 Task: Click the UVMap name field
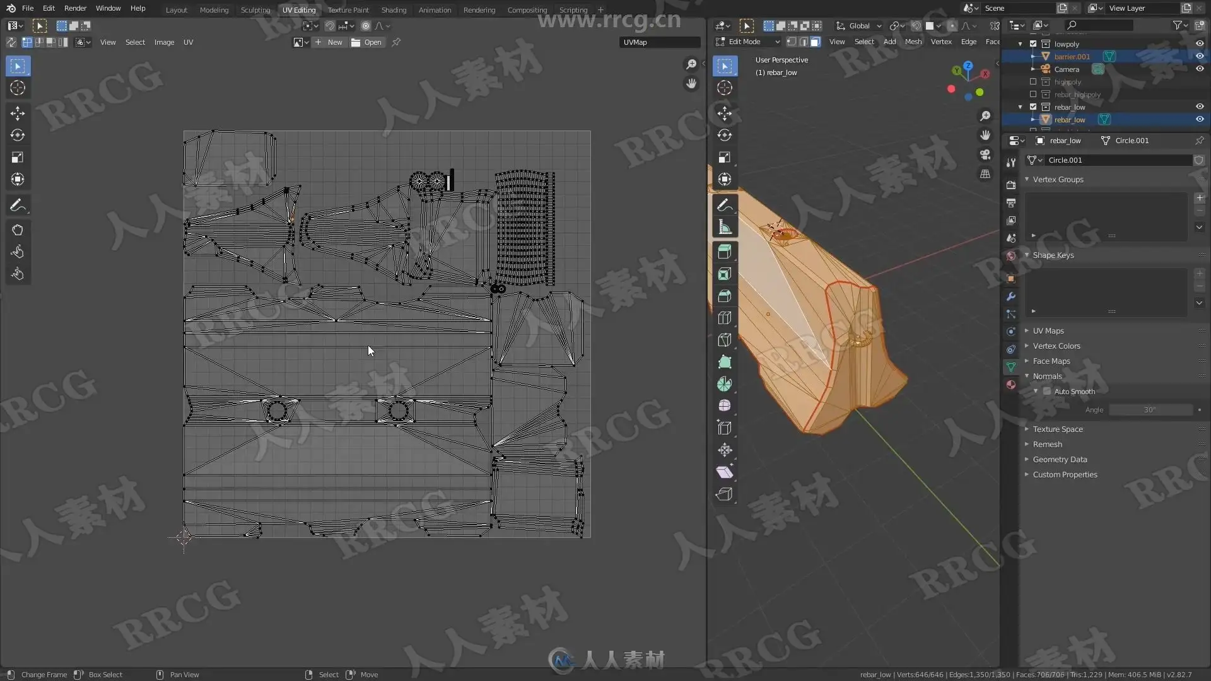(659, 42)
